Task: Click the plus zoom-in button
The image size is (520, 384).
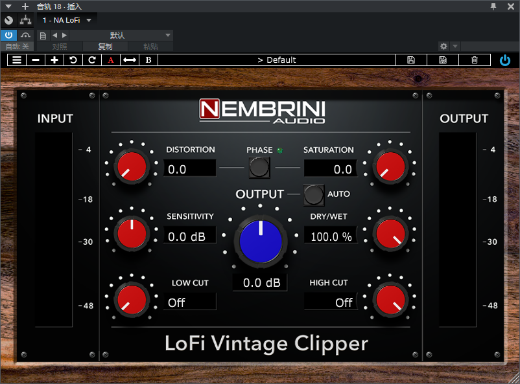Action: click(54, 60)
